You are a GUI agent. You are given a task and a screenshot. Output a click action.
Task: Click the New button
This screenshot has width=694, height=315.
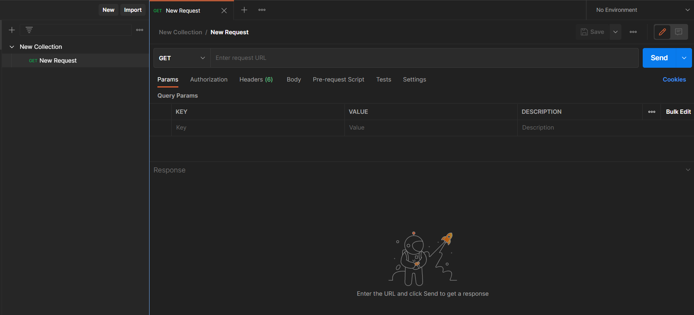[108, 10]
